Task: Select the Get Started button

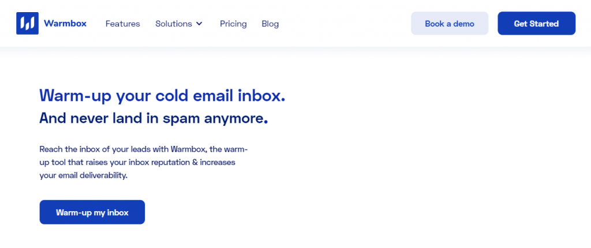Action: tap(536, 24)
